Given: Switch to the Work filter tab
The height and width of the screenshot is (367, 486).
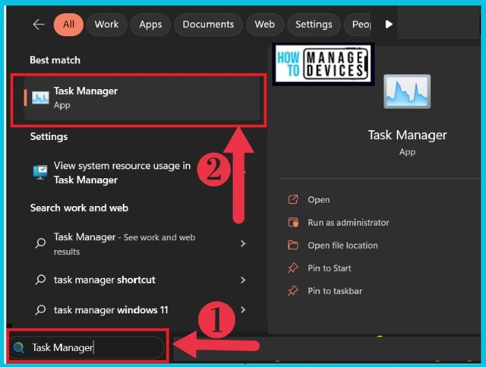Looking at the screenshot, I should click(x=107, y=24).
